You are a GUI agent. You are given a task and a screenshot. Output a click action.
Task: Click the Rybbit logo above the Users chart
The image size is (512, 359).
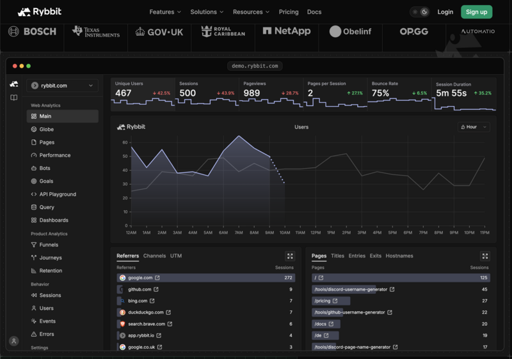[x=131, y=127]
